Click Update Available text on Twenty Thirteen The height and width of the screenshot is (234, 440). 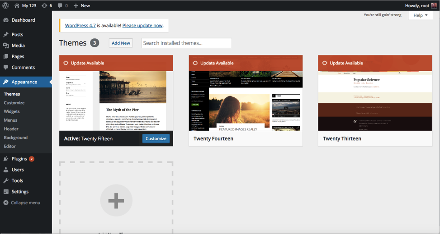[x=346, y=63]
